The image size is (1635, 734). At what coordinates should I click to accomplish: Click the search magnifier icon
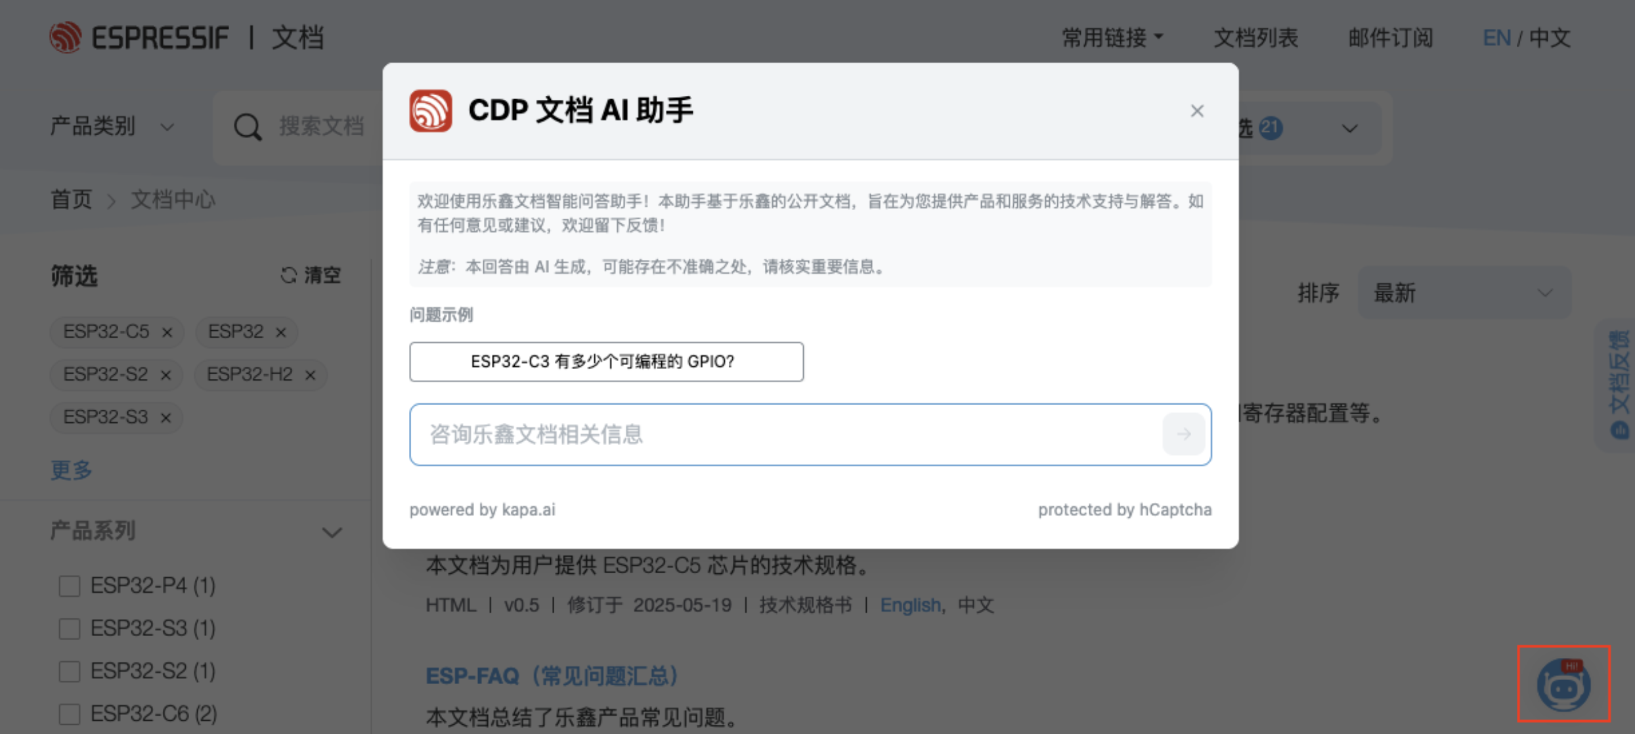coord(246,127)
